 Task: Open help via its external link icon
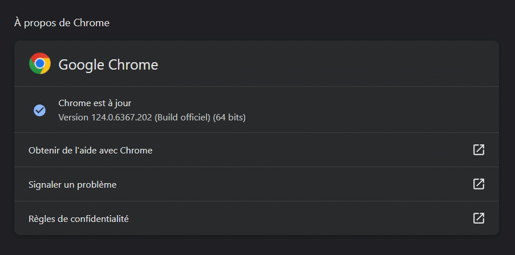(x=478, y=150)
